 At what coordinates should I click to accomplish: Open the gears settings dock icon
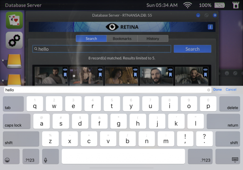(14, 40)
